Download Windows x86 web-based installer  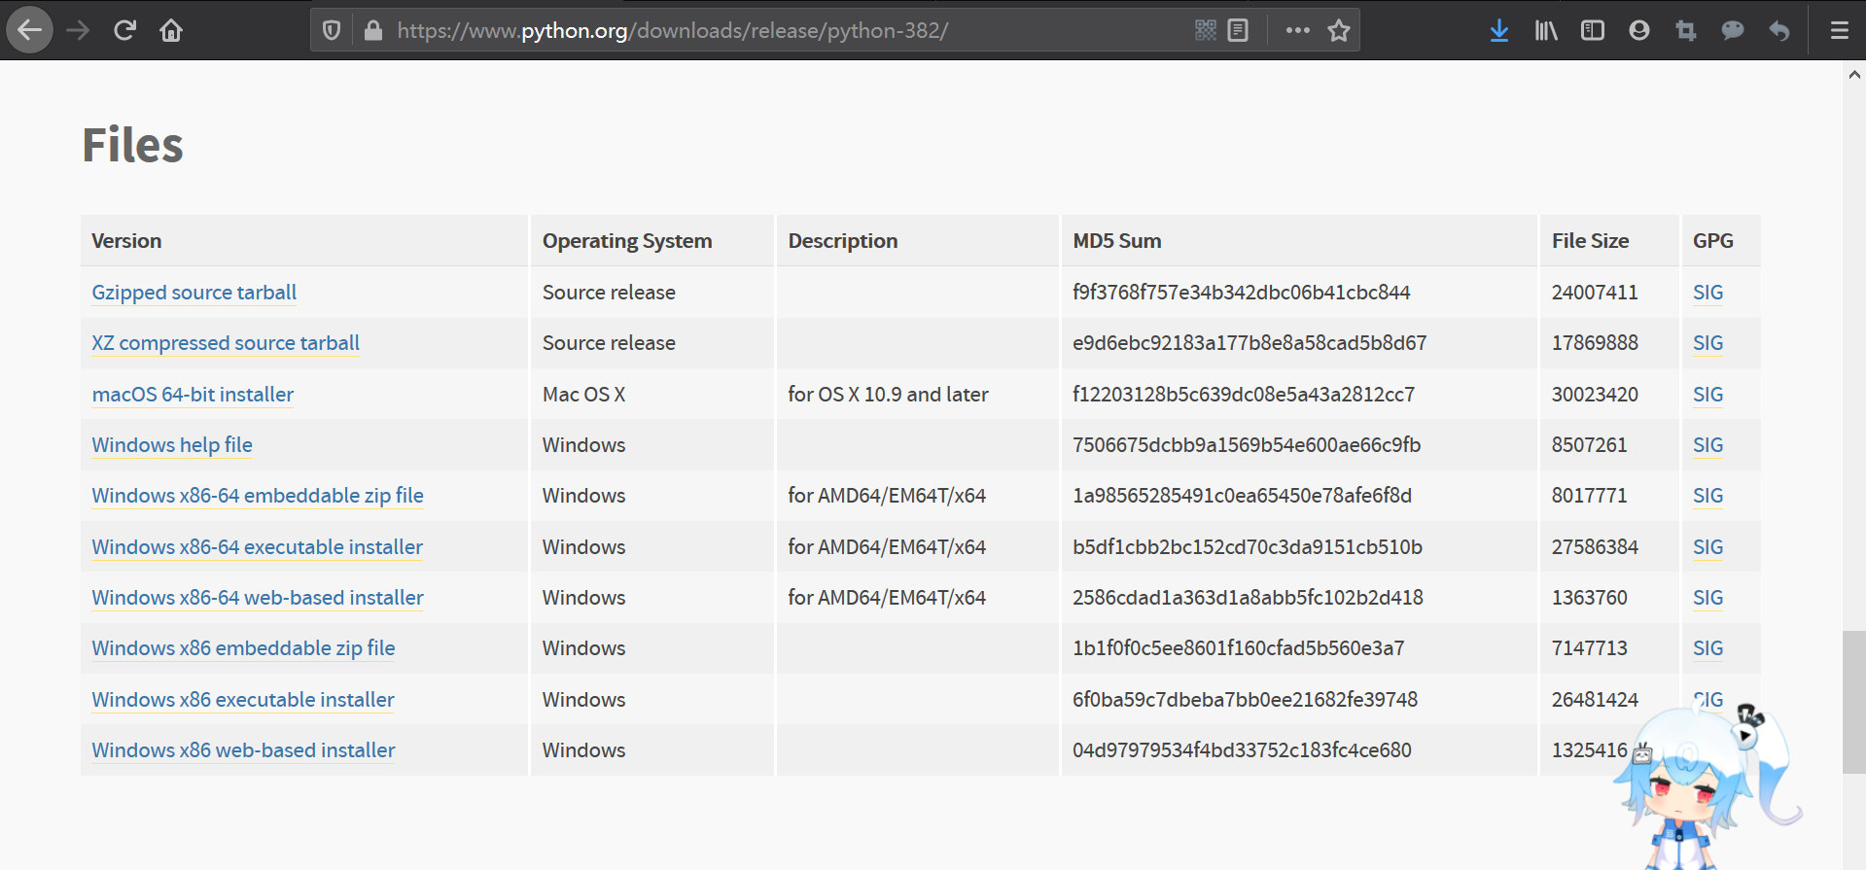(243, 750)
